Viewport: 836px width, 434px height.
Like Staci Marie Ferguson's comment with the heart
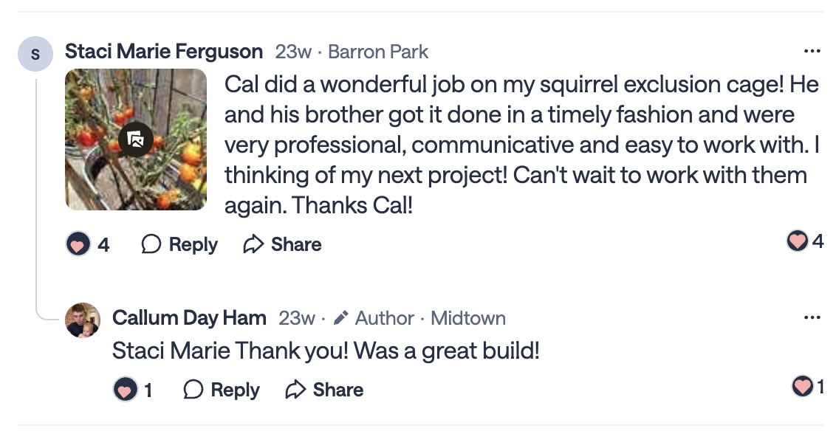click(x=78, y=244)
